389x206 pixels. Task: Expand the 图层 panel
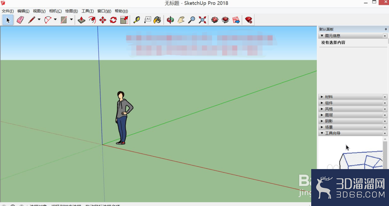322,115
